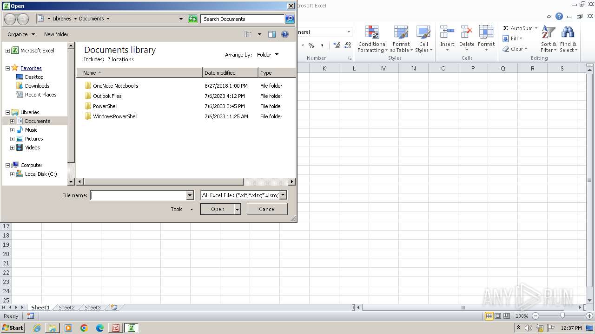Click the Forward navigation arrow in Open dialog
595x334 pixels.
(23, 19)
